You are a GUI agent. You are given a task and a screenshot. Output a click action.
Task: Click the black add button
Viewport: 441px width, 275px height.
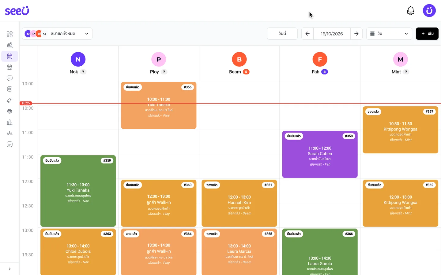427,34
